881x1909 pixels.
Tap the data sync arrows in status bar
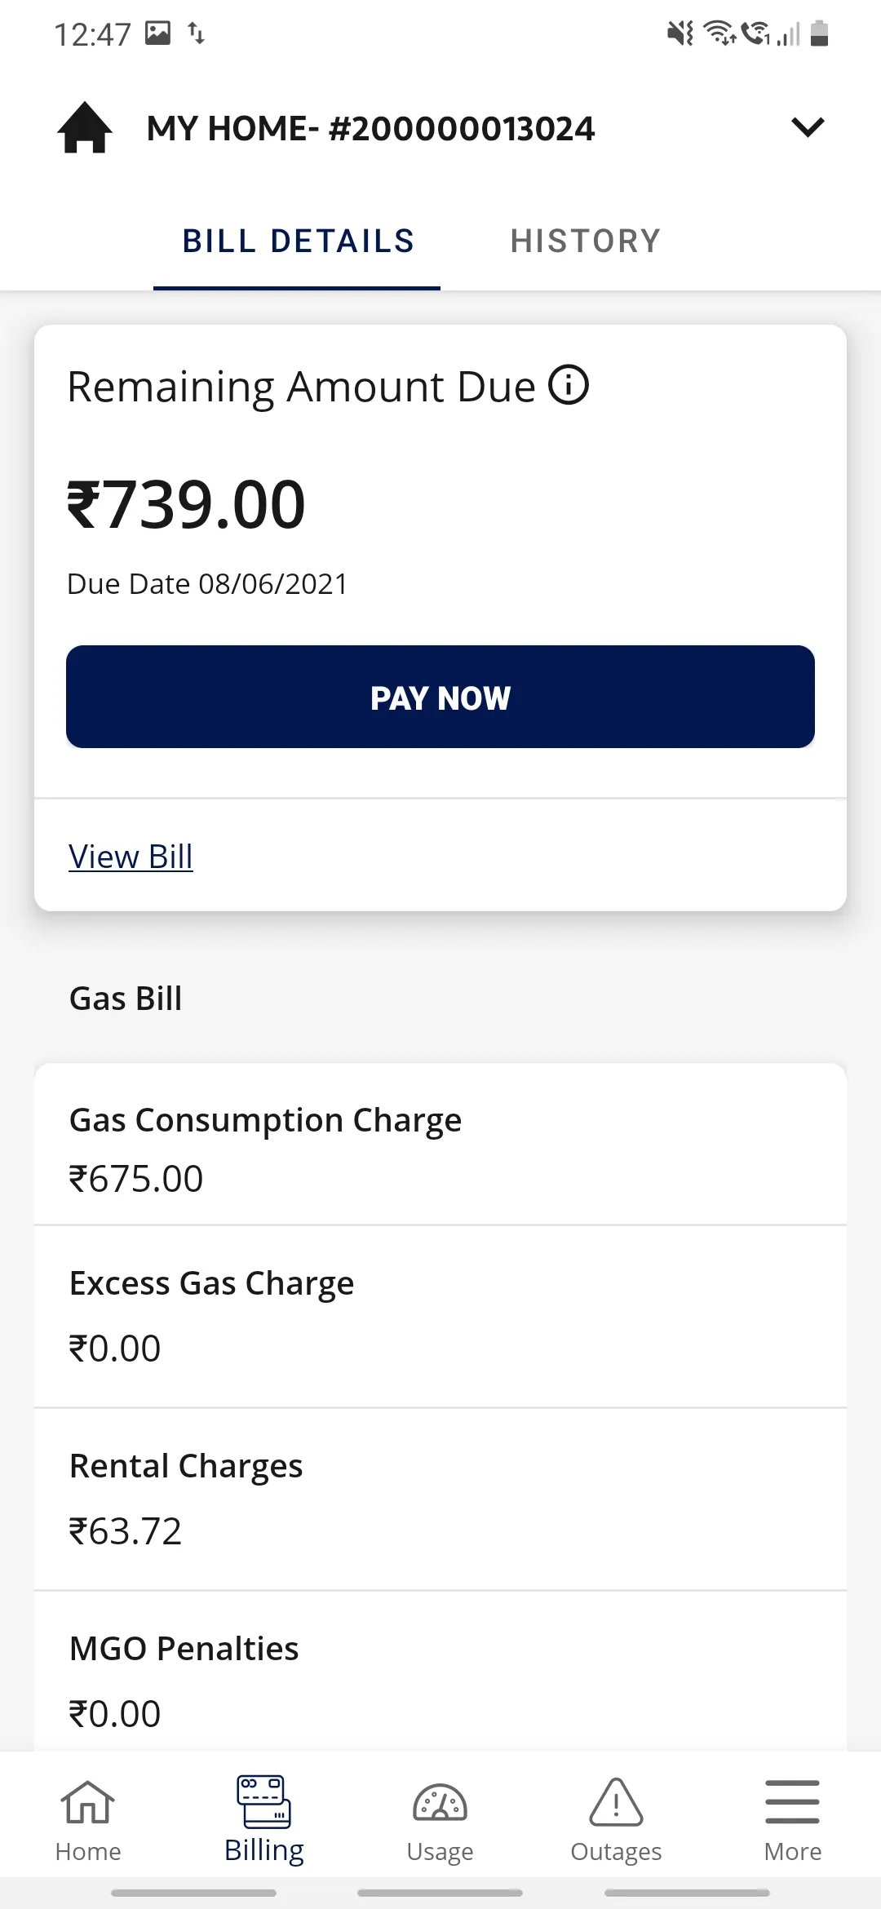[197, 34]
